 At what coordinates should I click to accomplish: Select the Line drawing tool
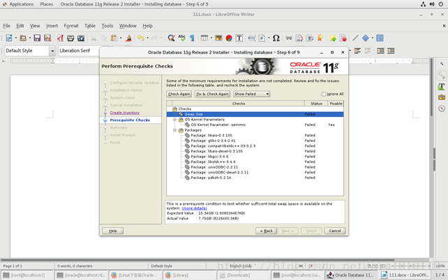pos(355,38)
